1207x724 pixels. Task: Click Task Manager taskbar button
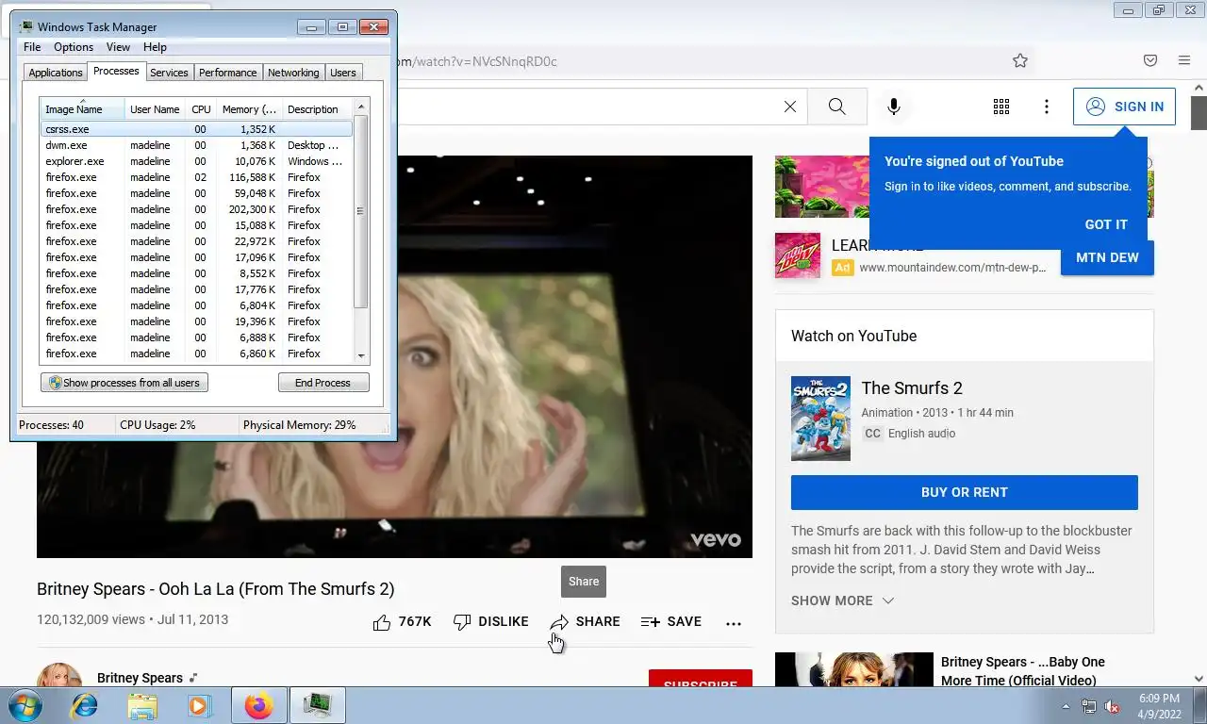[x=317, y=705]
